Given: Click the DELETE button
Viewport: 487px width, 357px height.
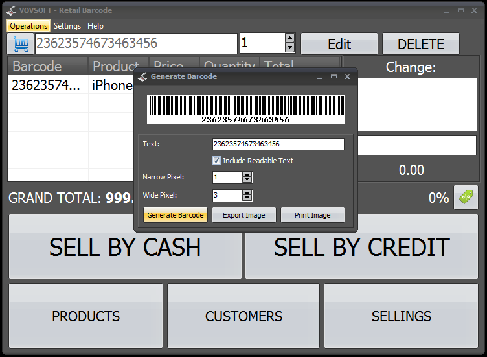Looking at the screenshot, I should (420, 44).
